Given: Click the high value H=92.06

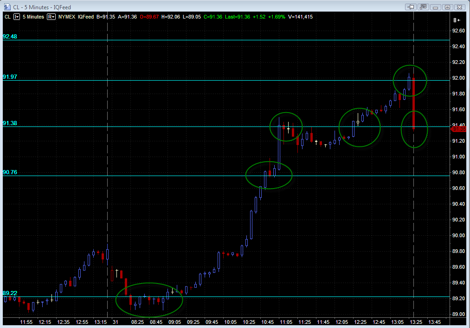Looking at the screenshot, I should pos(171,17).
